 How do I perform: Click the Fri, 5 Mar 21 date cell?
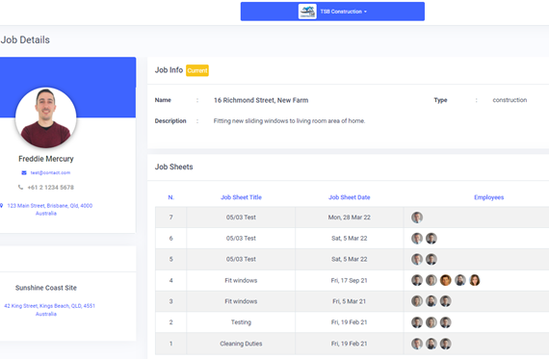tap(349, 301)
